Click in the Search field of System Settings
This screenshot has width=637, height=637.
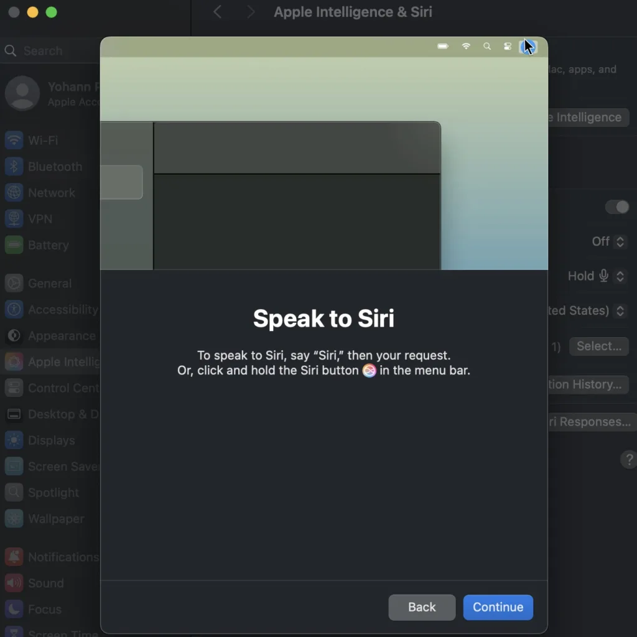[51, 51]
